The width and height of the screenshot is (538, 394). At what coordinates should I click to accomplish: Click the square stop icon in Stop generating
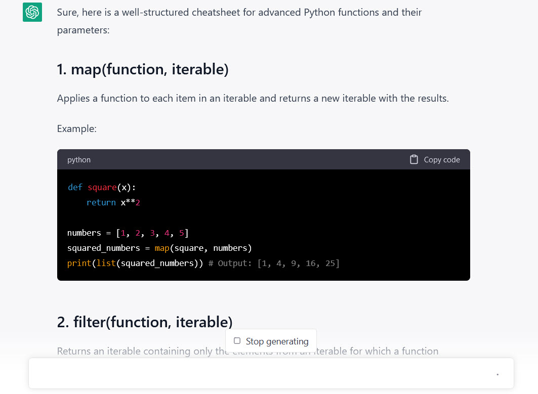pyautogui.click(x=237, y=341)
